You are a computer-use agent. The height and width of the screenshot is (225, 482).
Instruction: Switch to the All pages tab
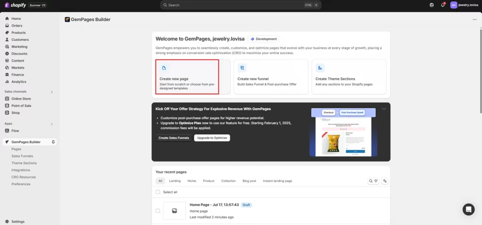161,181
